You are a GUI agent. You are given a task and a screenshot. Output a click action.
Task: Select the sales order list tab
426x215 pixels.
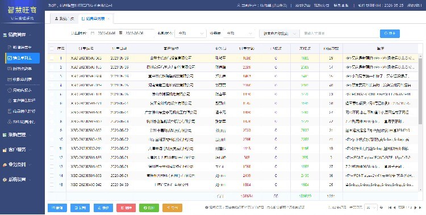coord(95,19)
